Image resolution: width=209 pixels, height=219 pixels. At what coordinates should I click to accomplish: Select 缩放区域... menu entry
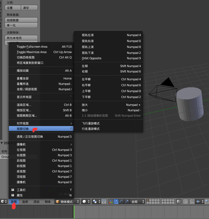click(x=41, y=110)
